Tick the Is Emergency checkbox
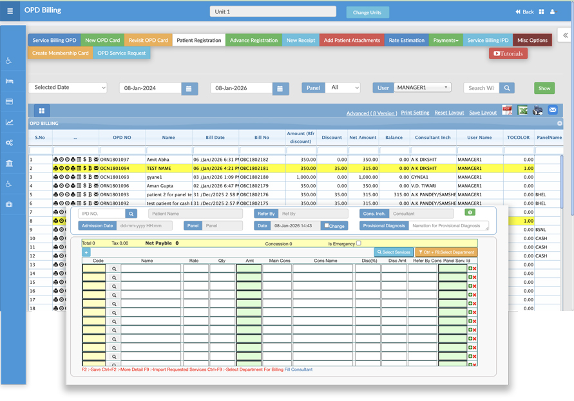 point(359,243)
